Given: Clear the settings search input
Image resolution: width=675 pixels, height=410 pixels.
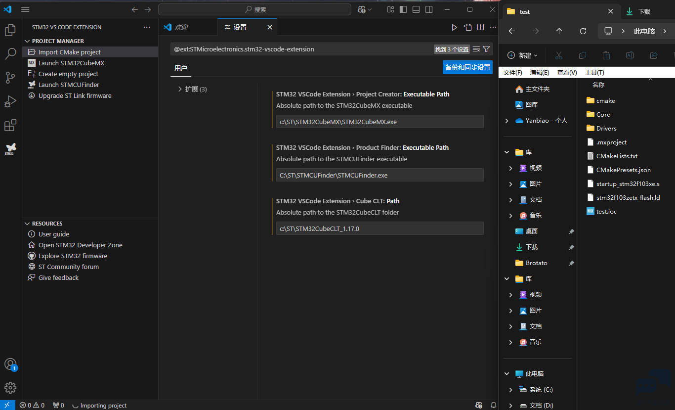Looking at the screenshot, I should coord(476,49).
